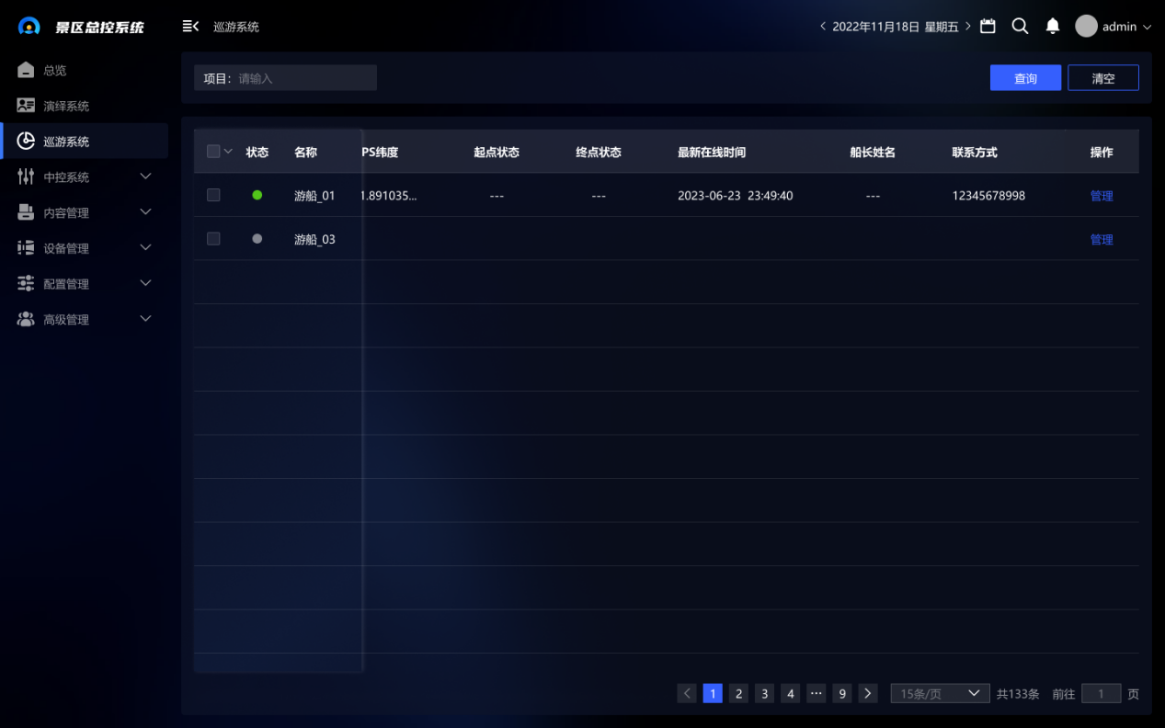
Task: Open the calendar date picker icon
Action: coord(988,27)
